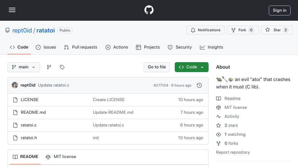298x167 pixels.
Task: Click Report repository
Action: click(233, 152)
